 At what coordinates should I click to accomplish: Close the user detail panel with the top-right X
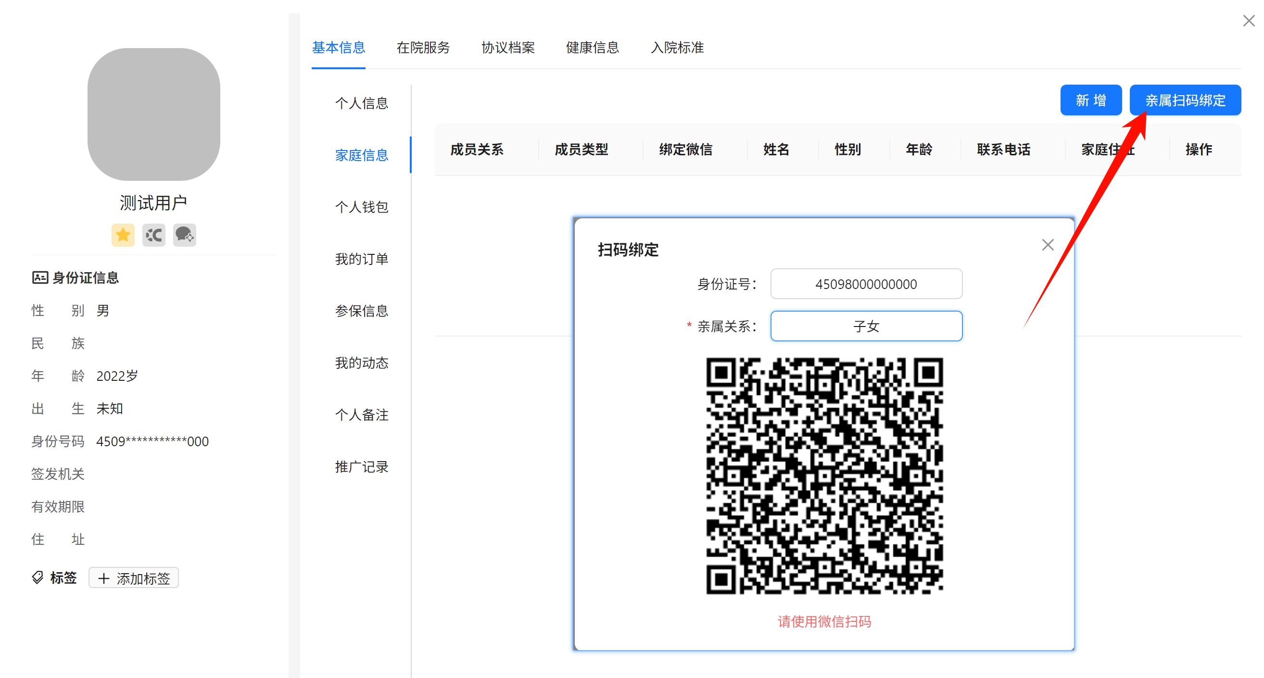pyautogui.click(x=1248, y=21)
